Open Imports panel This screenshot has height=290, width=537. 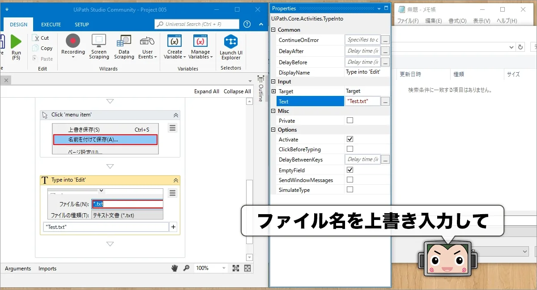(x=47, y=269)
